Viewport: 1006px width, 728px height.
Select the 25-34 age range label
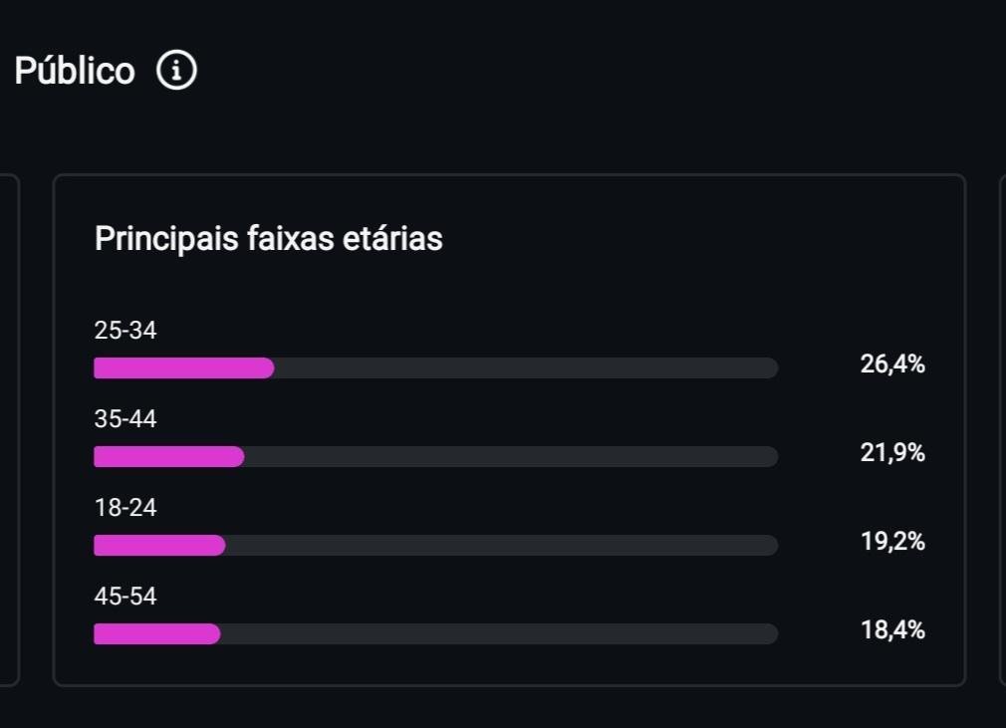(x=126, y=331)
